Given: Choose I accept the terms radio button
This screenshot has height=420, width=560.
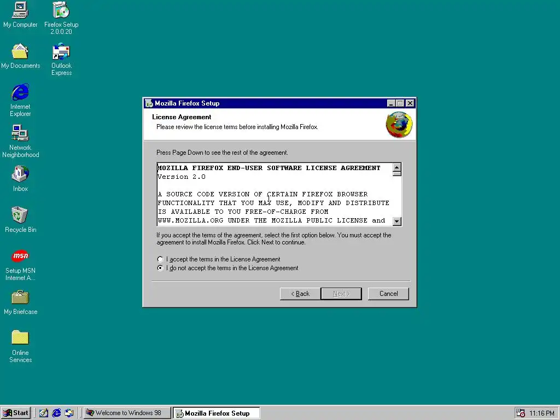Looking at the screenshot, I should 160,259.
